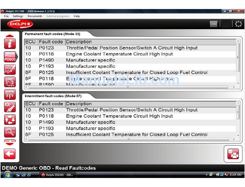Screen dimensions: 245x187
Task: Click the network tray icon
Action: 222,175
